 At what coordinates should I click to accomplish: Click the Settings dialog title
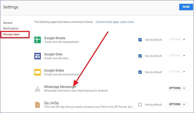click(x=11, y=7)
